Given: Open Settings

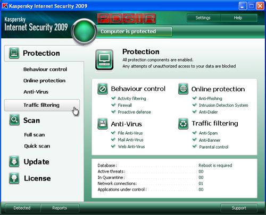Looking at the screenshot, I should tap(203, 18).
